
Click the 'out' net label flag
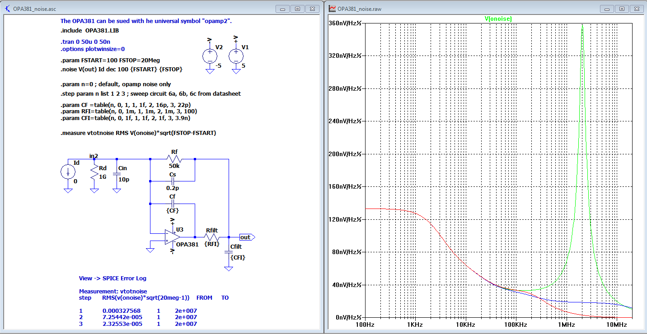[247, 237]
